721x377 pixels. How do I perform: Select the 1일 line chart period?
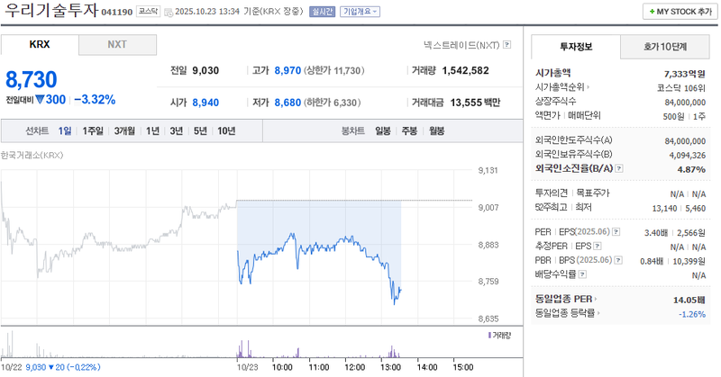[x=65, y=131]
